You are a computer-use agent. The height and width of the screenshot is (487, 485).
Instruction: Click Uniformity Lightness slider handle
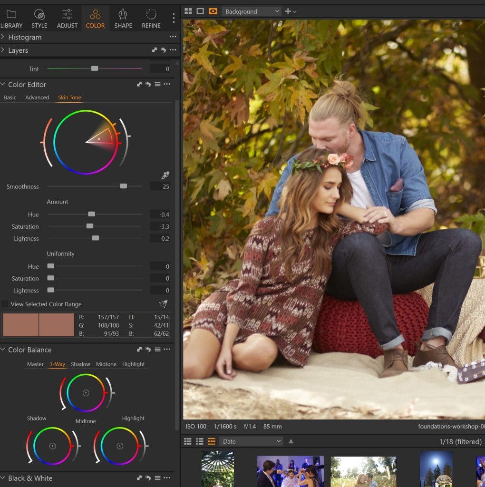(x=51, y=290)
